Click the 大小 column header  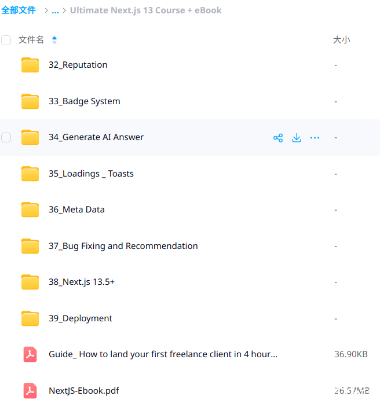[342, 40]
